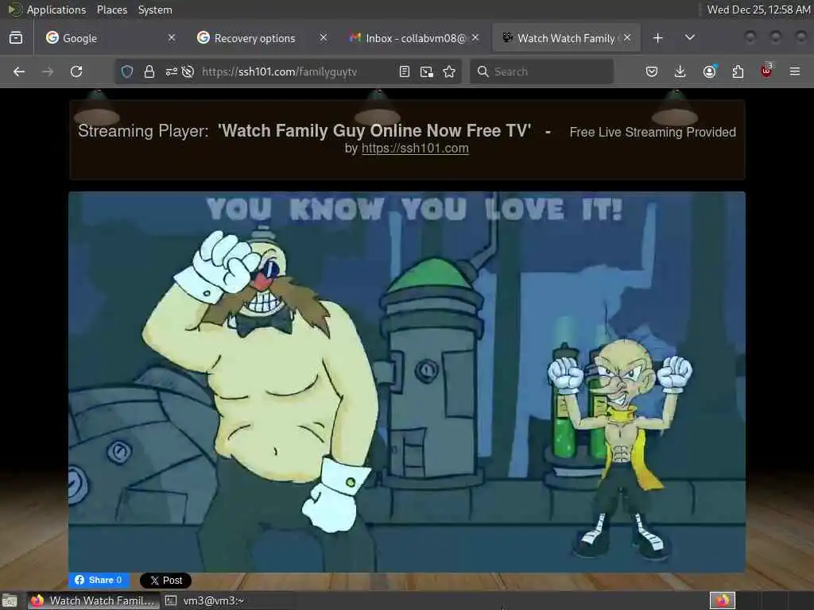This screenshot has height=610, width=814.
Task: Open the tracking protection shield
Action: pyautogui.click(x=127, y=71)
